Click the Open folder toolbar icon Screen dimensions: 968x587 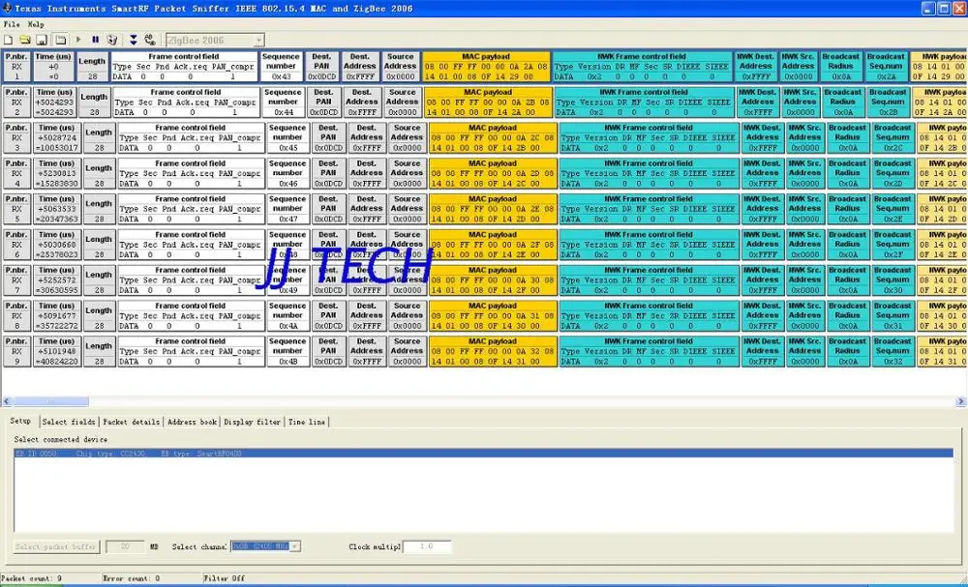click(x=25, y=40)
